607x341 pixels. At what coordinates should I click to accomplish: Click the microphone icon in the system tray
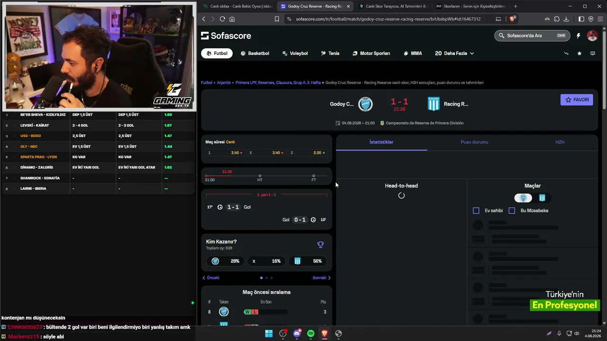point(559,333)
